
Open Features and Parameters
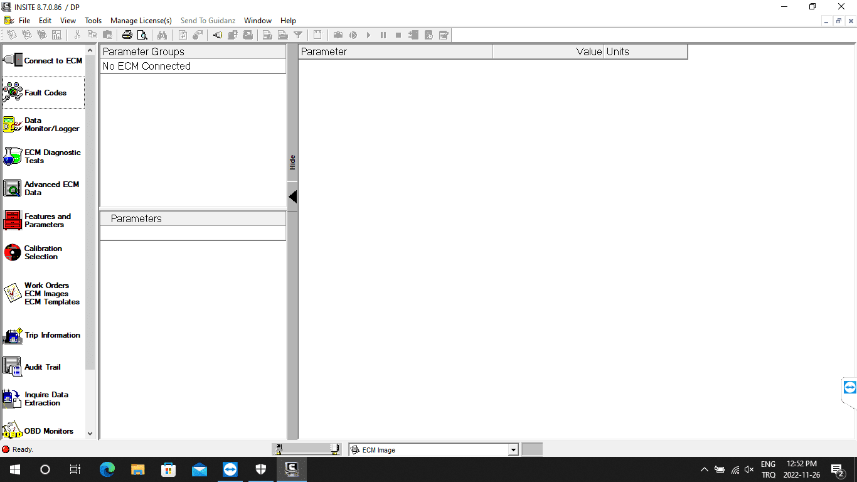(x=43, y=220)
